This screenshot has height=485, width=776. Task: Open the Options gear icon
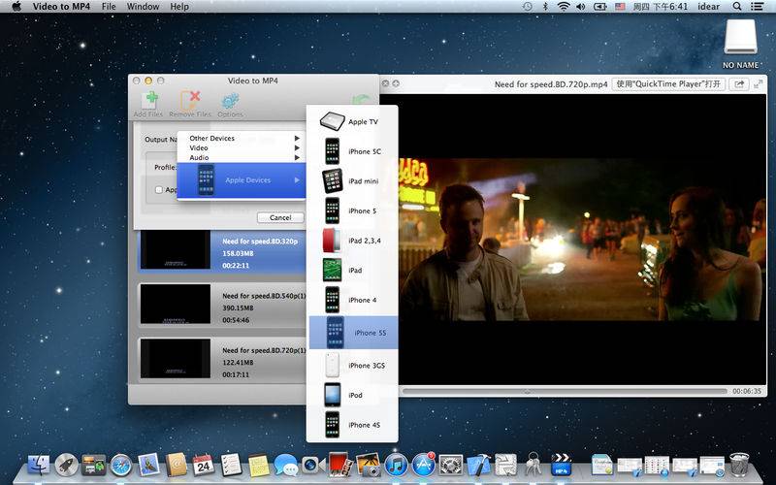230,104
